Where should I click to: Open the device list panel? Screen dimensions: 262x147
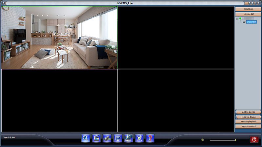click(248, 14)
